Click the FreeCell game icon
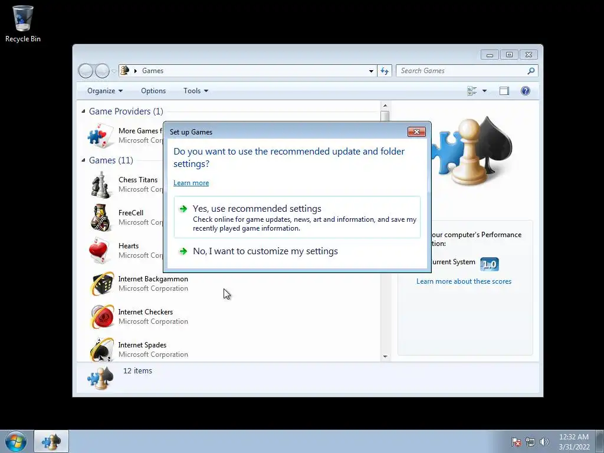Image resolution: width=604 pixels, height=453 pixels. click(x=101, y=218)
